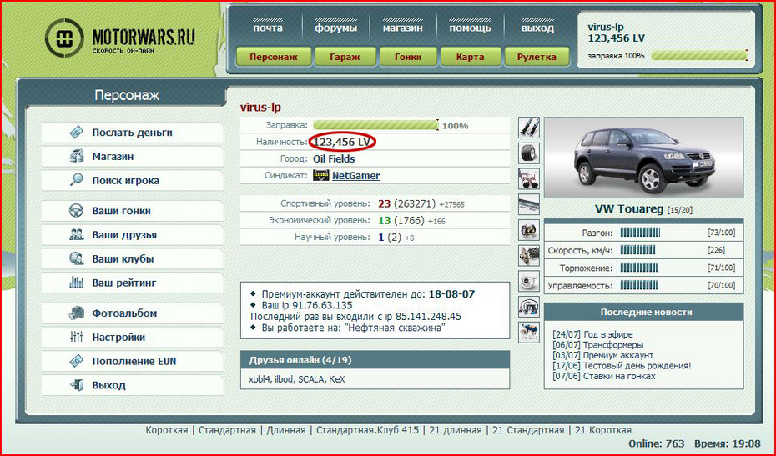This screenshot has width=776, height=456.
Task: Open the помощь top menu item
Action: click(470, 28)
